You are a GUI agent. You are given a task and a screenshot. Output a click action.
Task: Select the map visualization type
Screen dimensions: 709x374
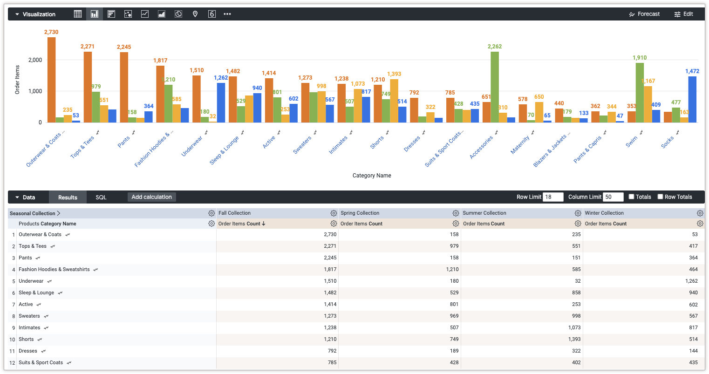(x=195, y=14)
